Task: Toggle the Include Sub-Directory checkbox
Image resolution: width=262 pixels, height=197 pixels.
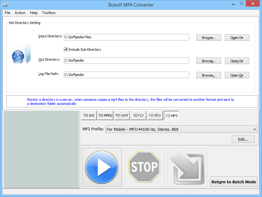Action: tap(66, 49)
